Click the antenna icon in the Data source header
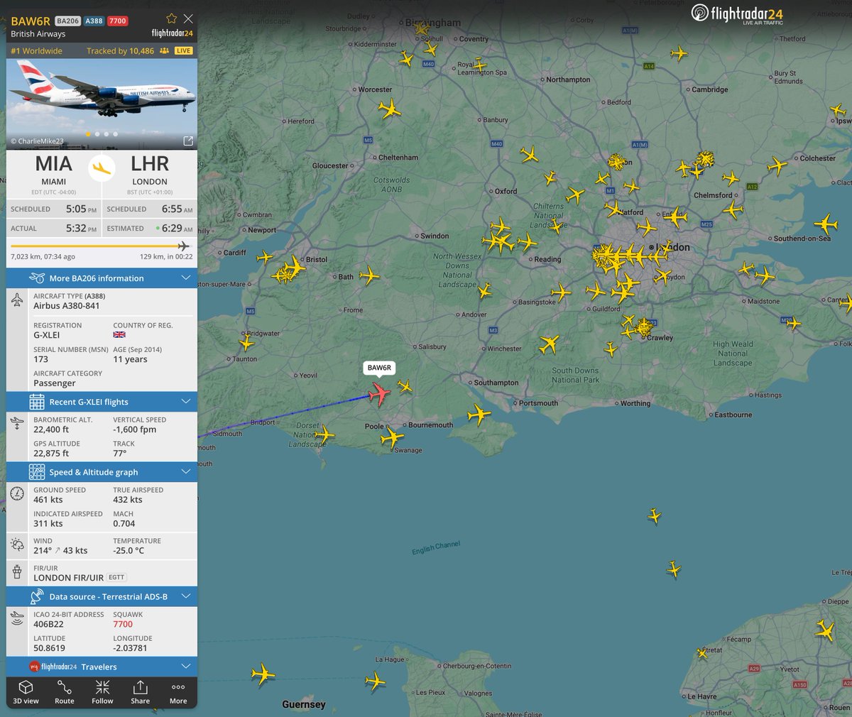852x717 pixels. [37, 596]
